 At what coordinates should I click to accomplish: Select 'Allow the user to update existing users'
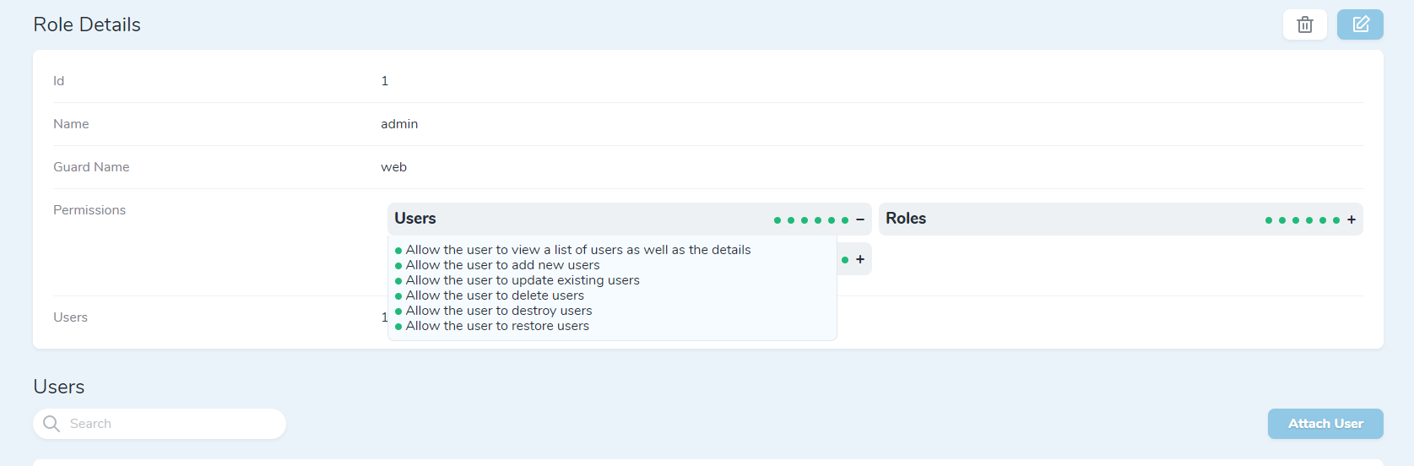pyautogui.click(x=523, y=280)
